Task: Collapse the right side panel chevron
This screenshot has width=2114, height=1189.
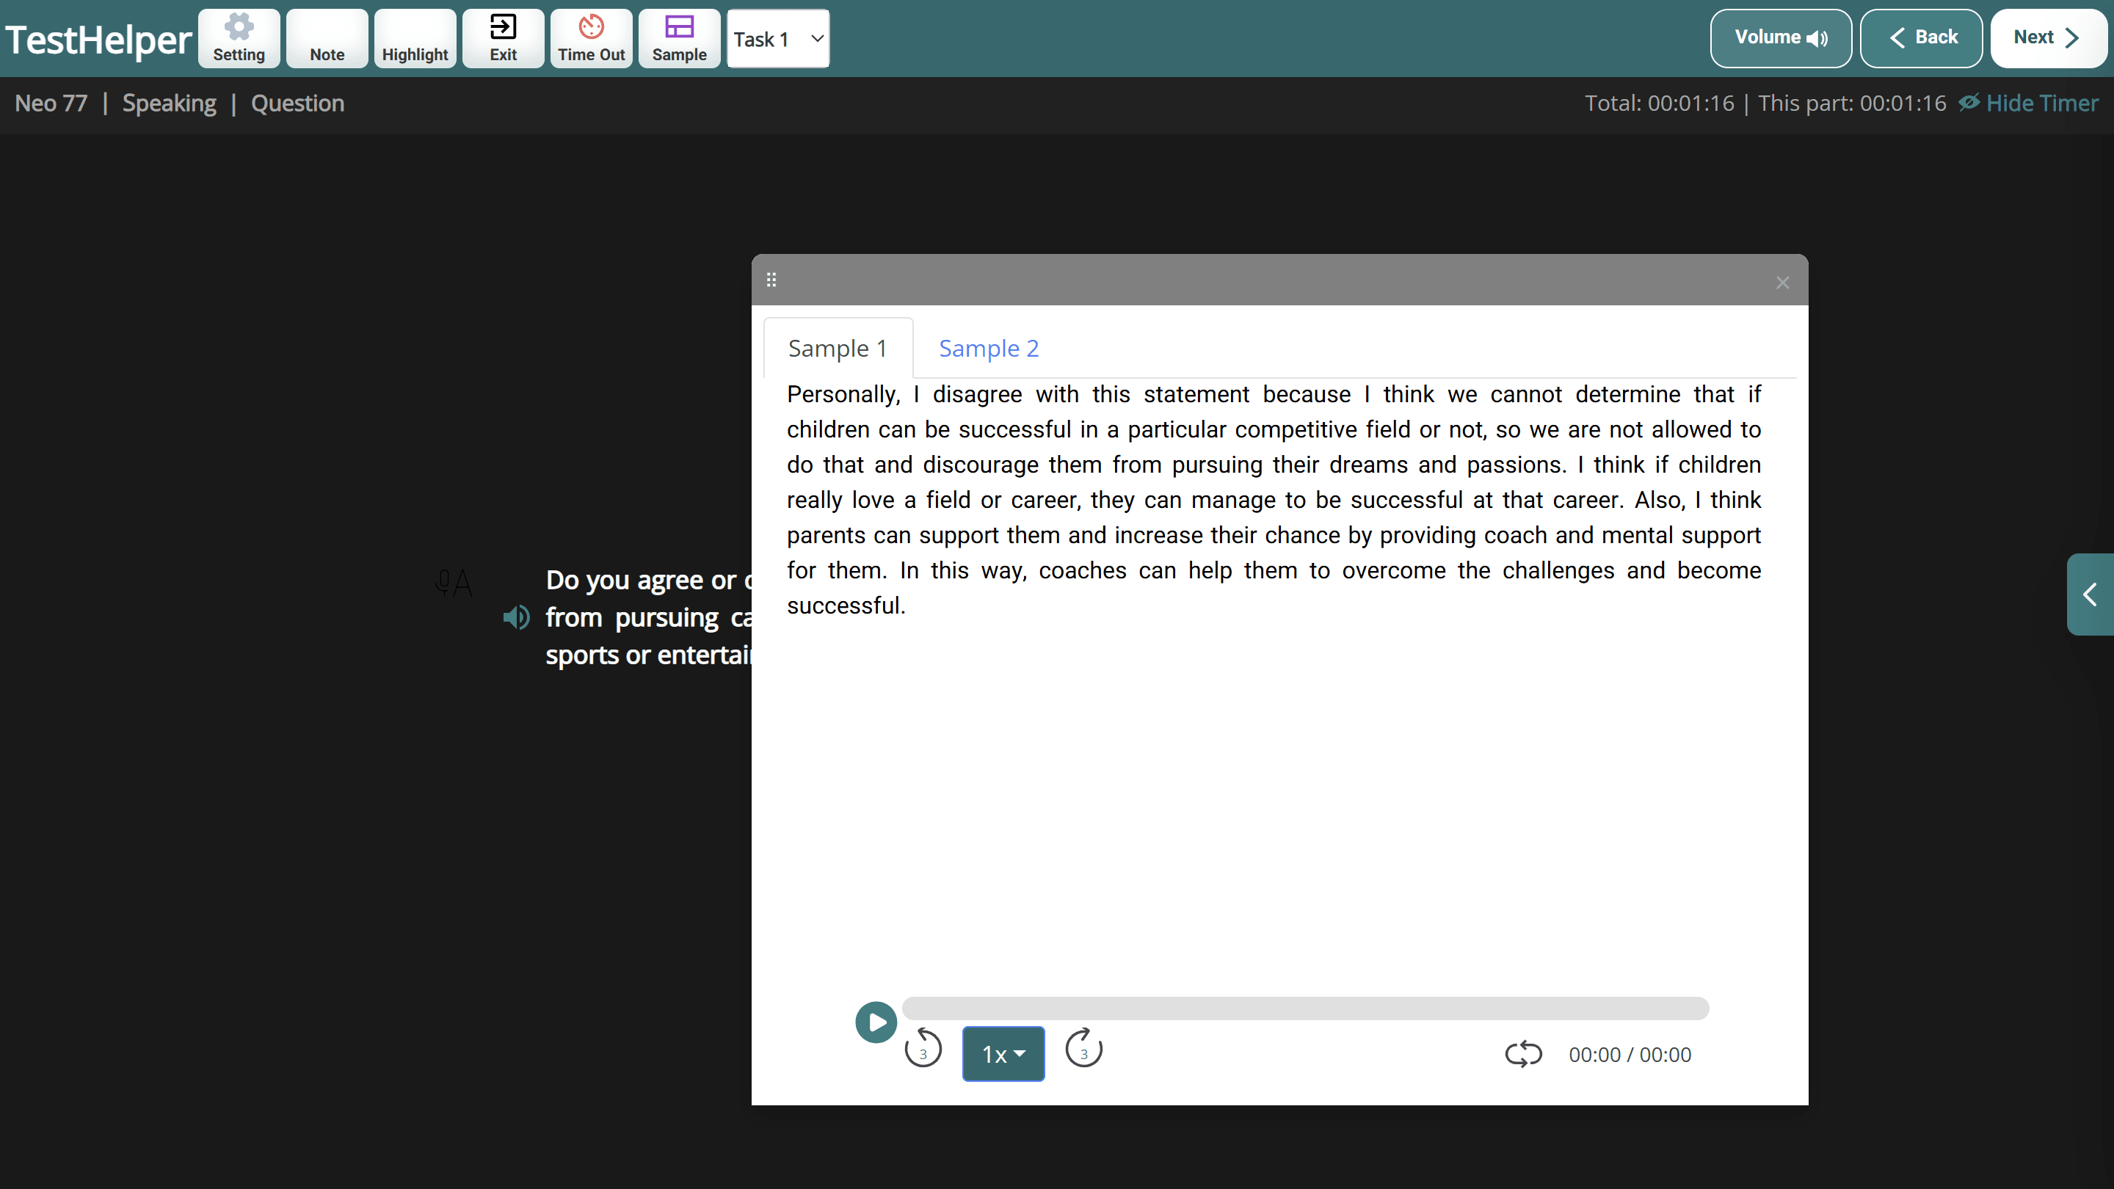Action: coord(2091,594)
